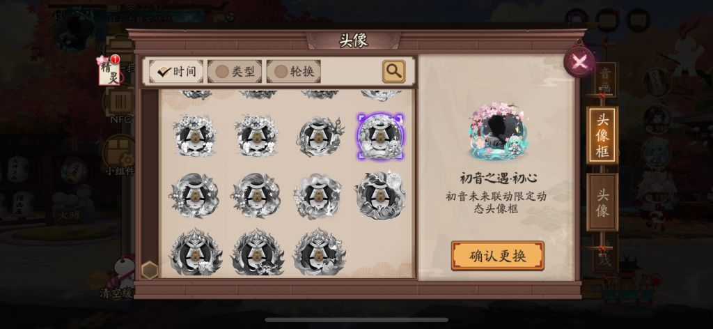
Task: Choose first frame in second row
Action: click(195, 136)
